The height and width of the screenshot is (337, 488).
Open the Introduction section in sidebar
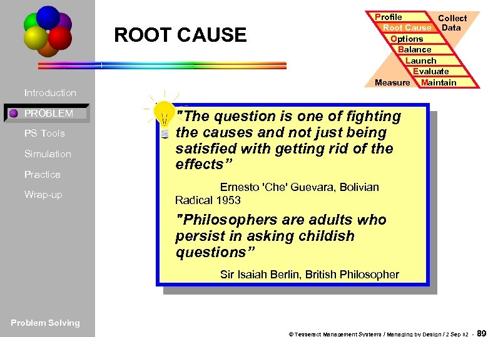click(50, 93)
